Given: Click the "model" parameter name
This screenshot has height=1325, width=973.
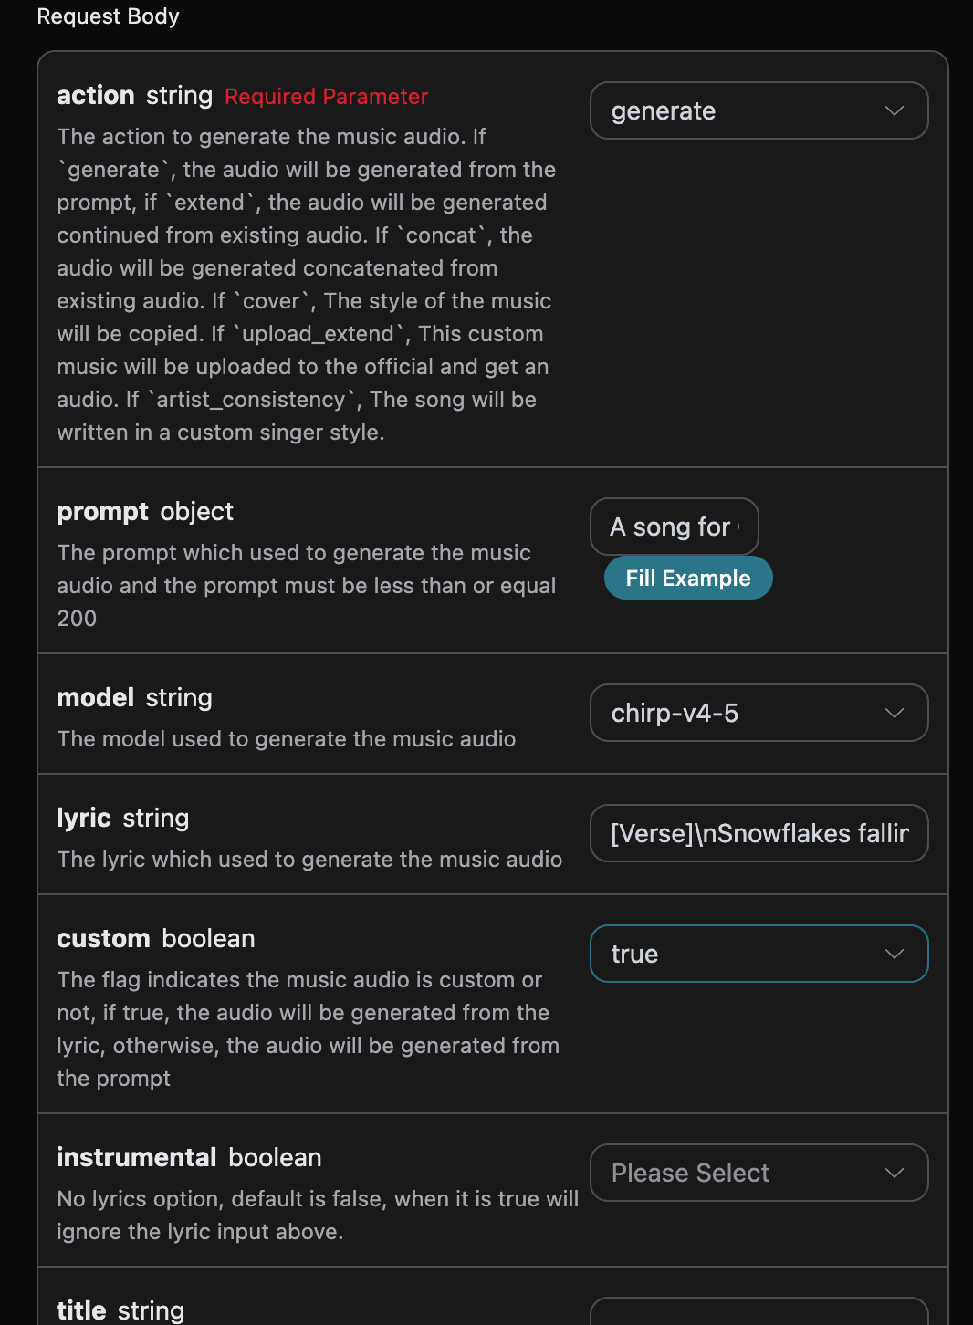Looking at the screenshot, I should tap(96, 698).
